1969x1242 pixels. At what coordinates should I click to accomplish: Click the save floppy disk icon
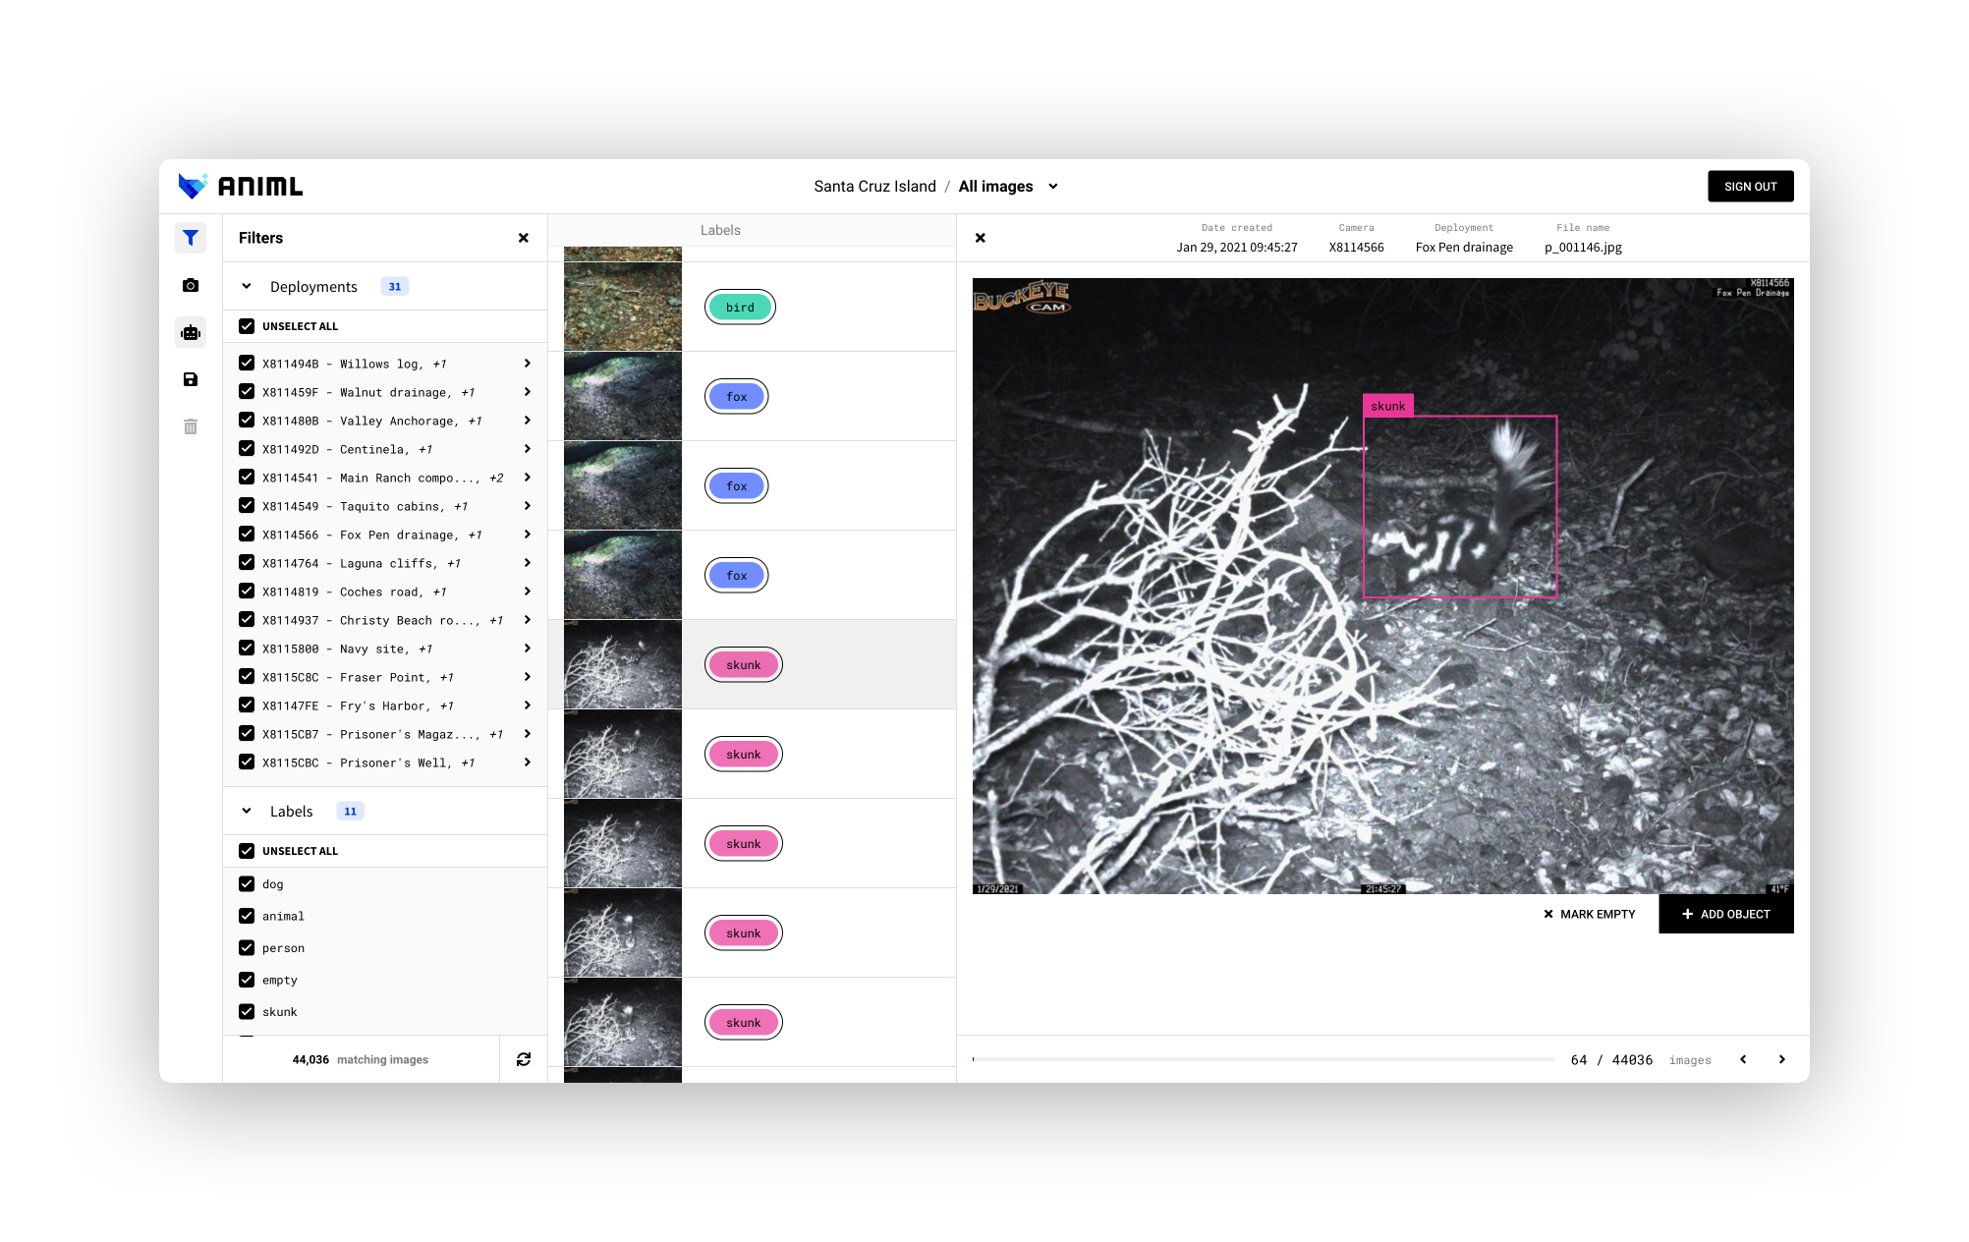(x=191, y=379)
